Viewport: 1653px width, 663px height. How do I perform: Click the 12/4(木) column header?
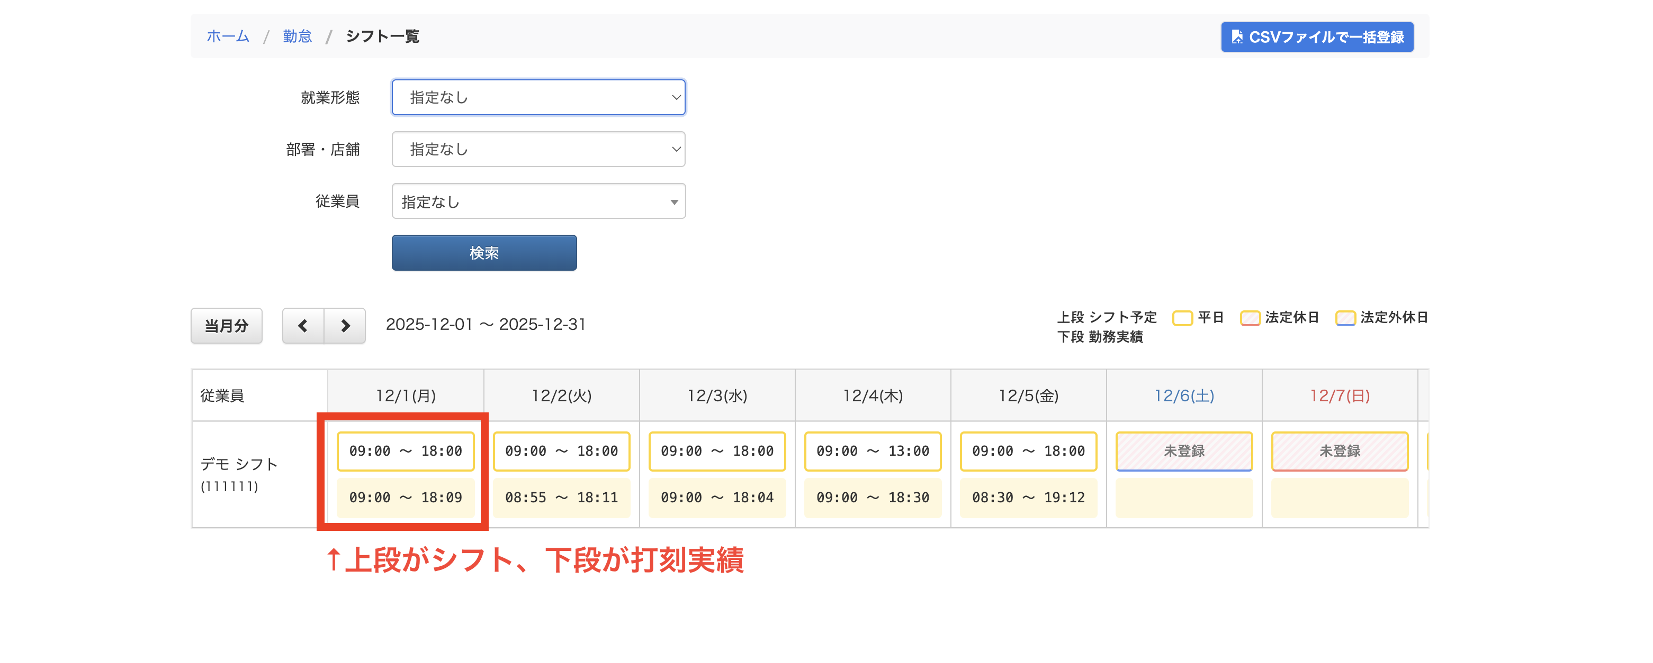(873, 396)
